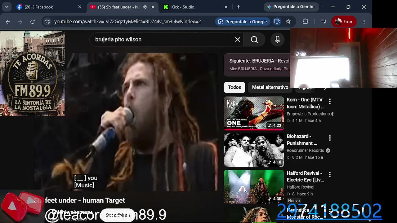
Task: Click the video title 'feet under - human Target'
Action: point(85,200)
